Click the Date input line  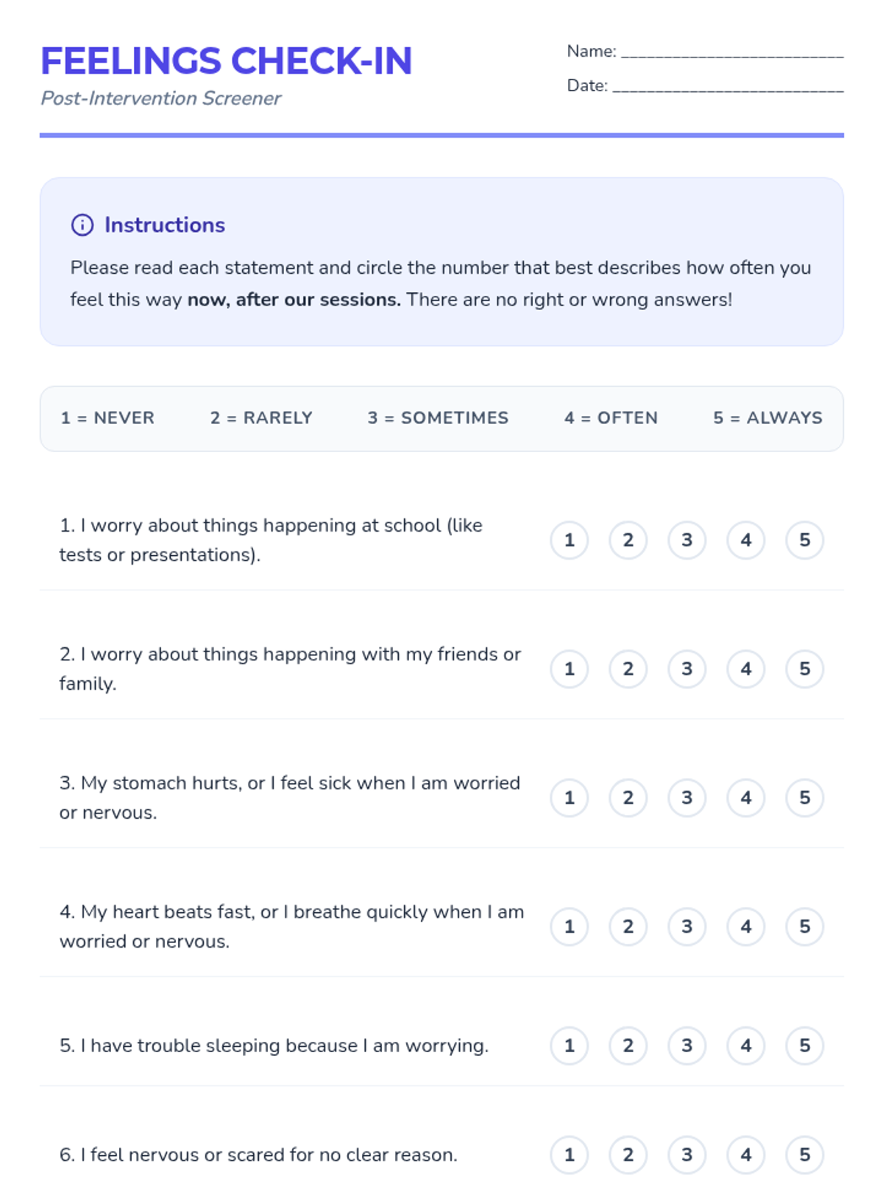click(x=727, y=86)
